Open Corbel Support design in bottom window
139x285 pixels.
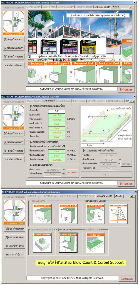pyautogui.click(x=68, y=242)
